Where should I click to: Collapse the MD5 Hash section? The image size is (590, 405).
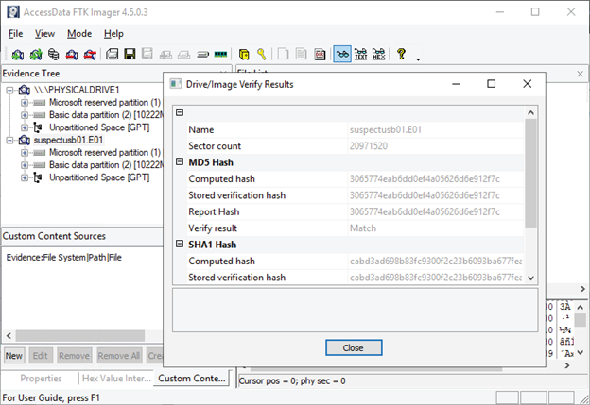(x=180, y=162)
